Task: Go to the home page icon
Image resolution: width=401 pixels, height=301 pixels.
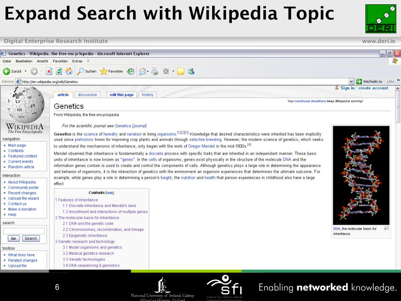Action: point(69,71)
